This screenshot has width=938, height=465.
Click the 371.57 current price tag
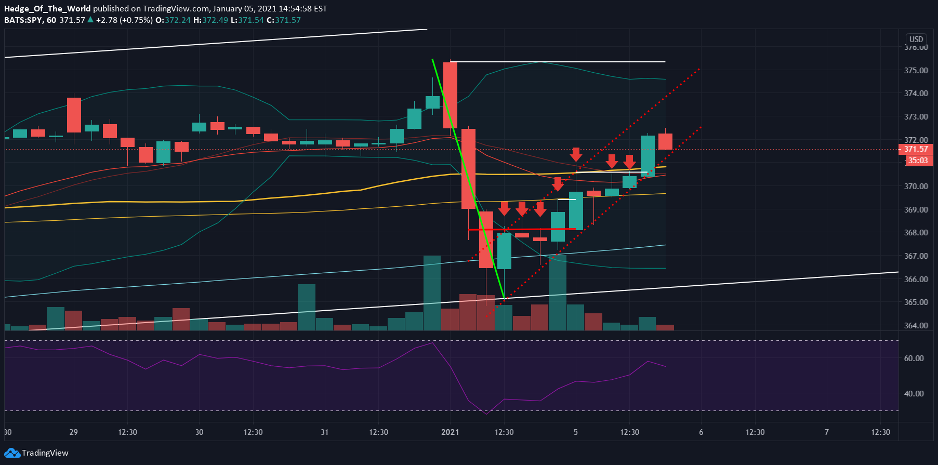click(916, 149)
